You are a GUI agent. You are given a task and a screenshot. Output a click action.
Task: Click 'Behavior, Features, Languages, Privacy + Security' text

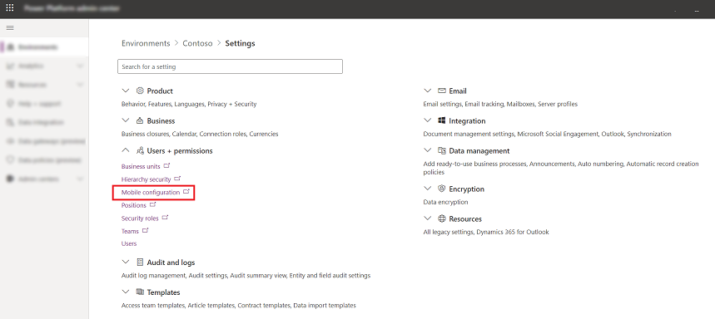point(189,104)
